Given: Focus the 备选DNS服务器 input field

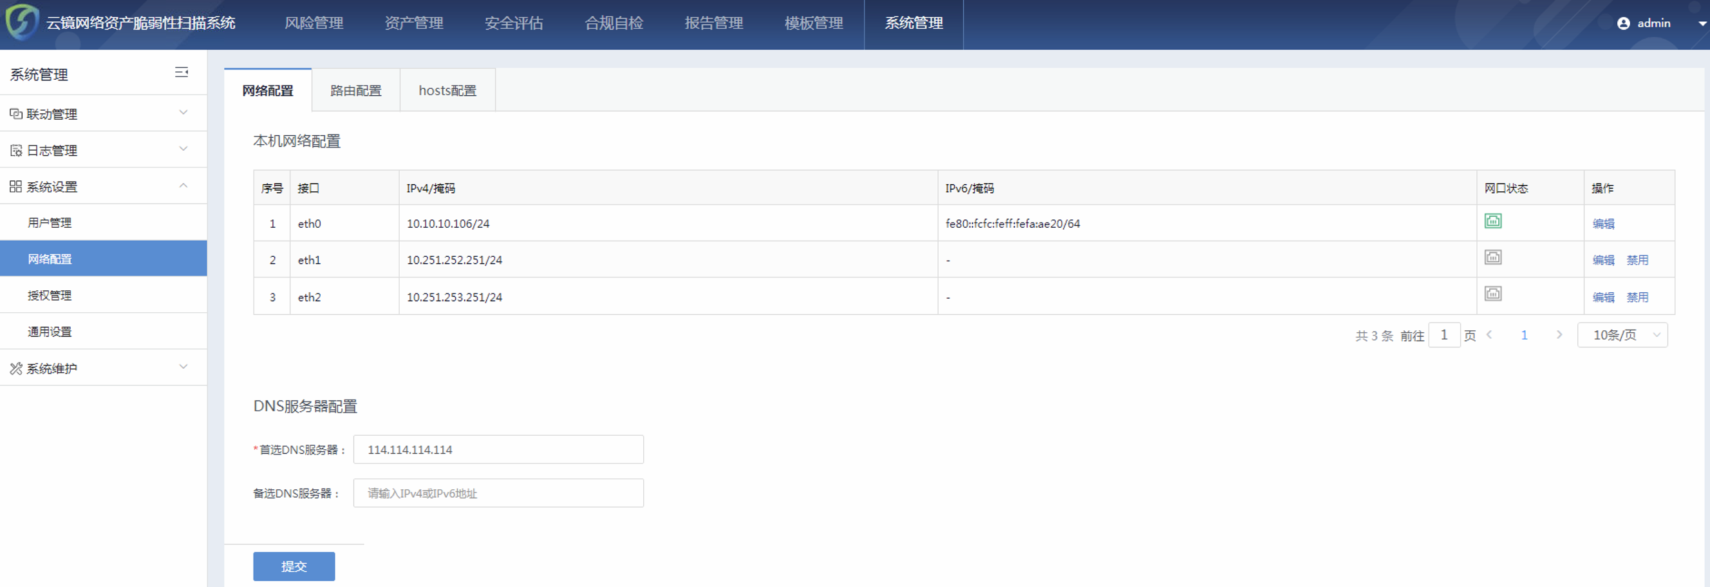Looking at the screenshot, I should 498,493.
